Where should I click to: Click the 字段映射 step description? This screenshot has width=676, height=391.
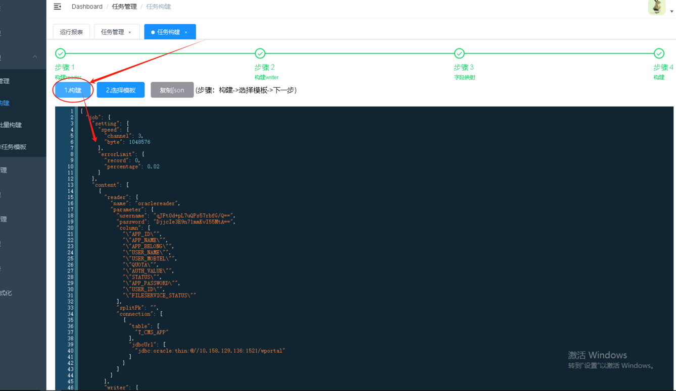click(464, 77)
